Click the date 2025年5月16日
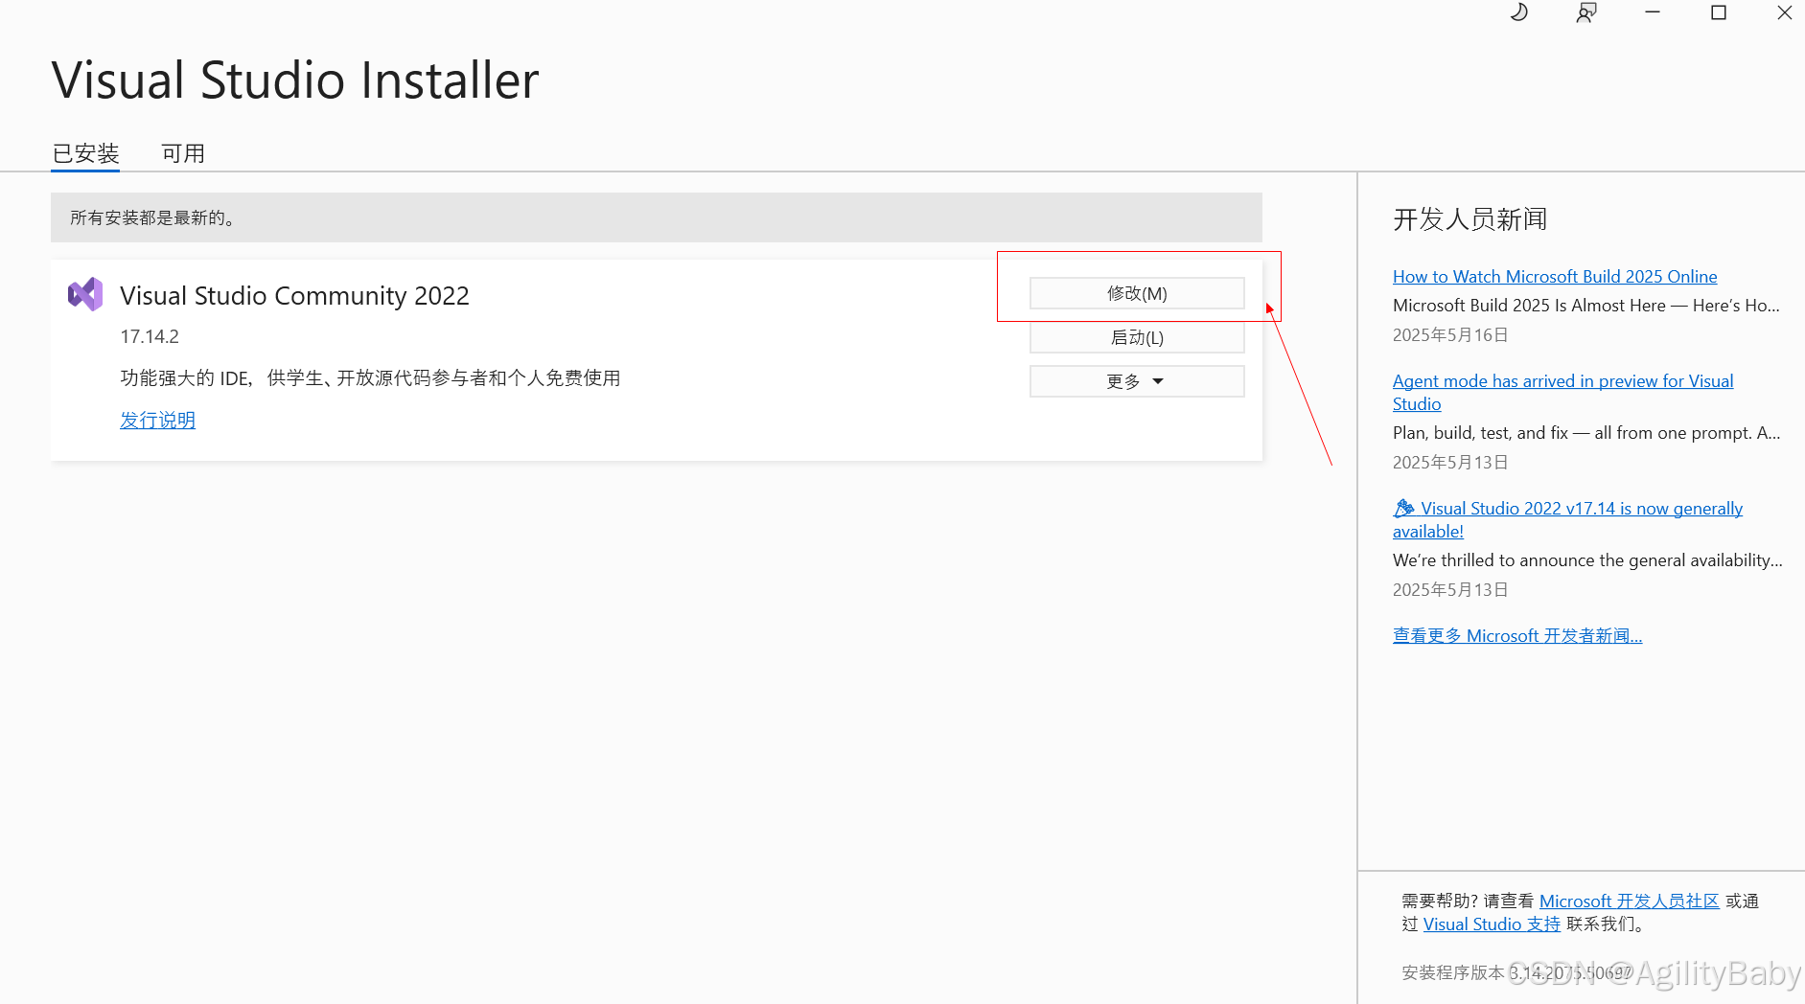1805x1004 pixels. [1450, 334]
